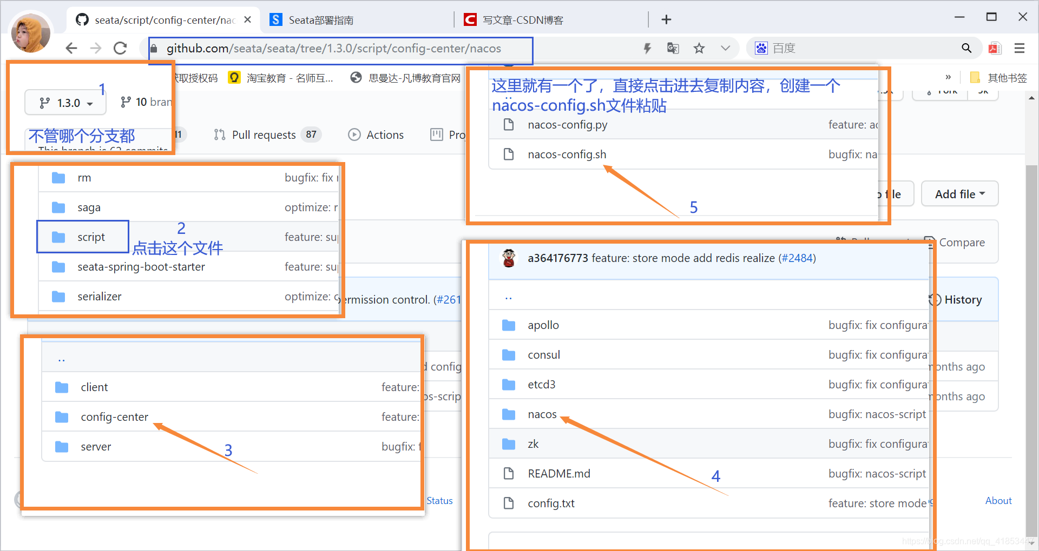Viewport: 1039px width, 551px height.
Task: Open the nacos-config.sh file
Action: click(567, 154)
